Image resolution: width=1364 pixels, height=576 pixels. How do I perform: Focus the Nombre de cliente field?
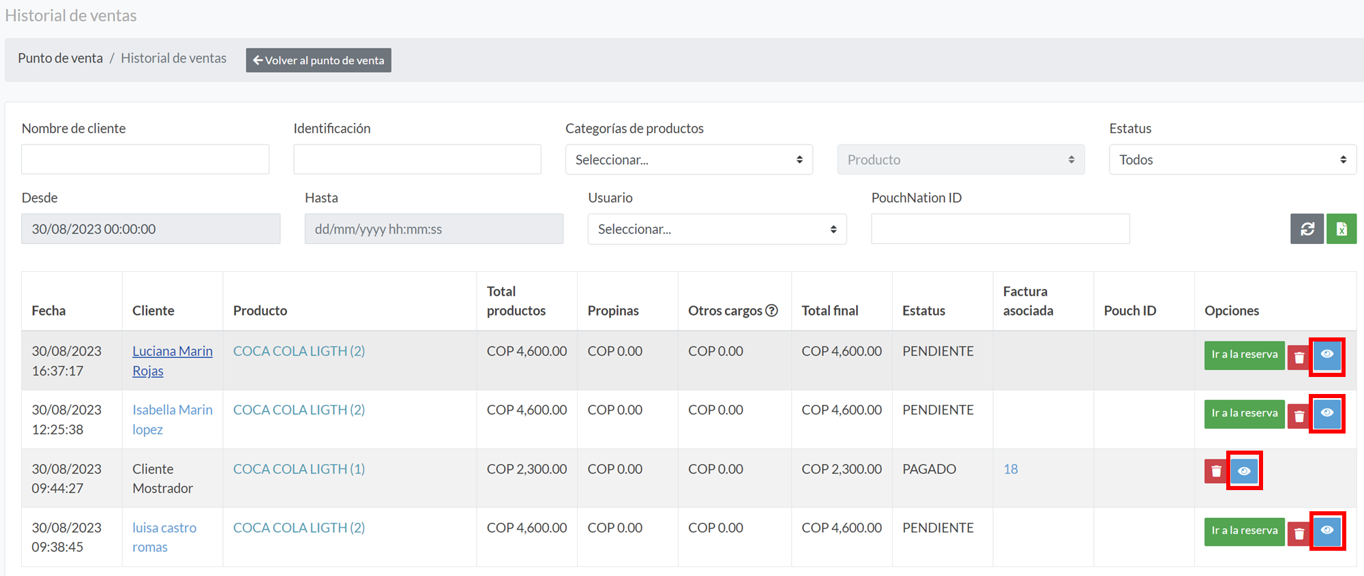[145, 160]
